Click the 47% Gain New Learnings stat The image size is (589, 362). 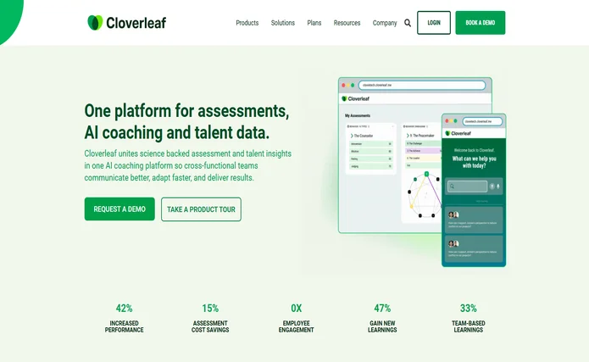click(382, 318)
